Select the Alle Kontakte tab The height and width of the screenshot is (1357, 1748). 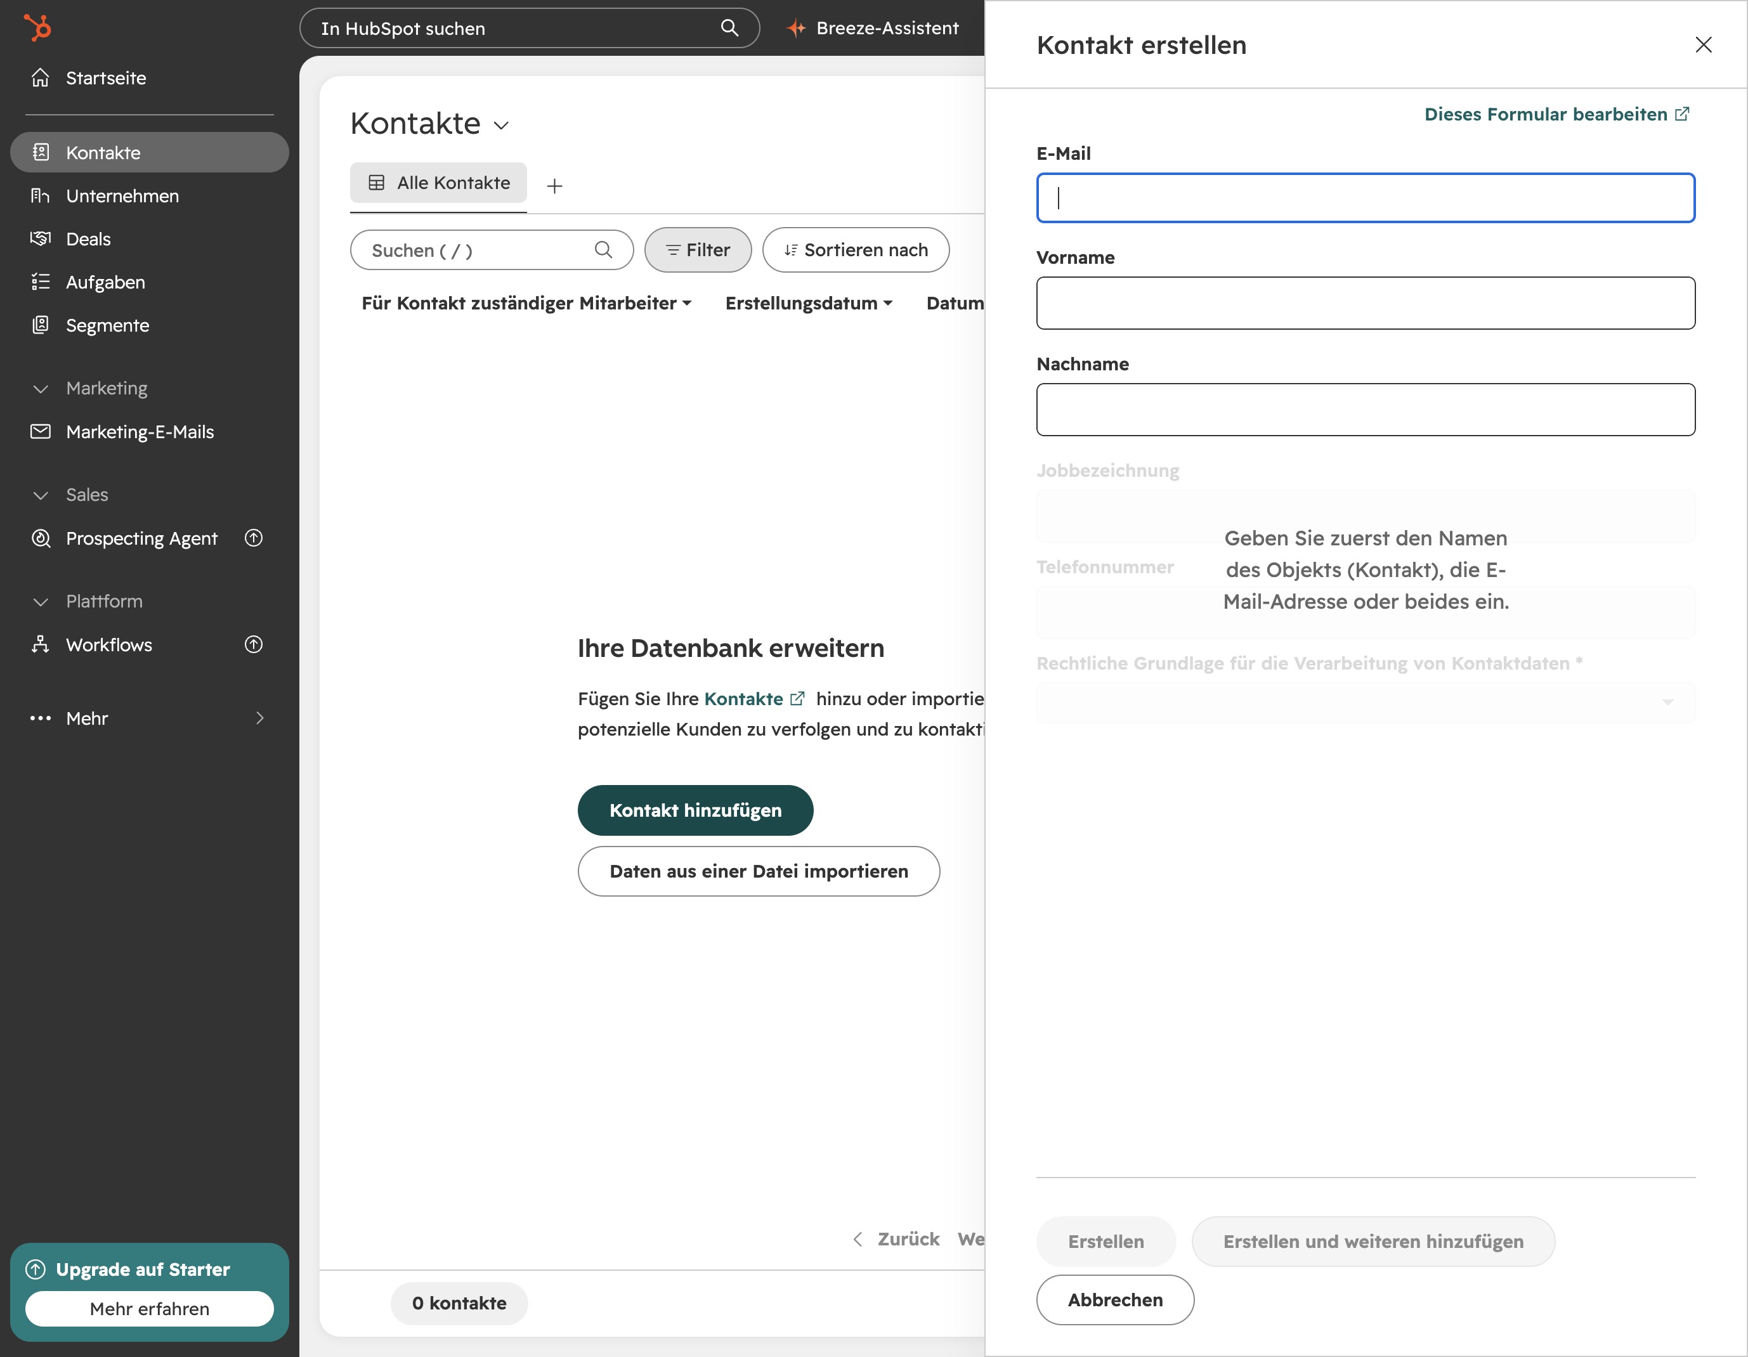coord(439,183)
